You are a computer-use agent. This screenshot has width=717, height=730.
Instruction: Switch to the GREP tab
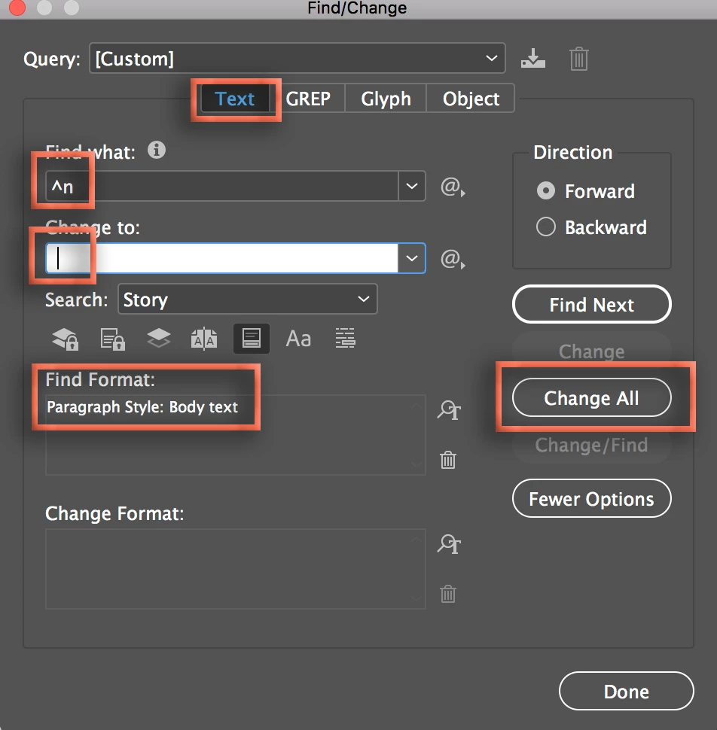point(309,99)
